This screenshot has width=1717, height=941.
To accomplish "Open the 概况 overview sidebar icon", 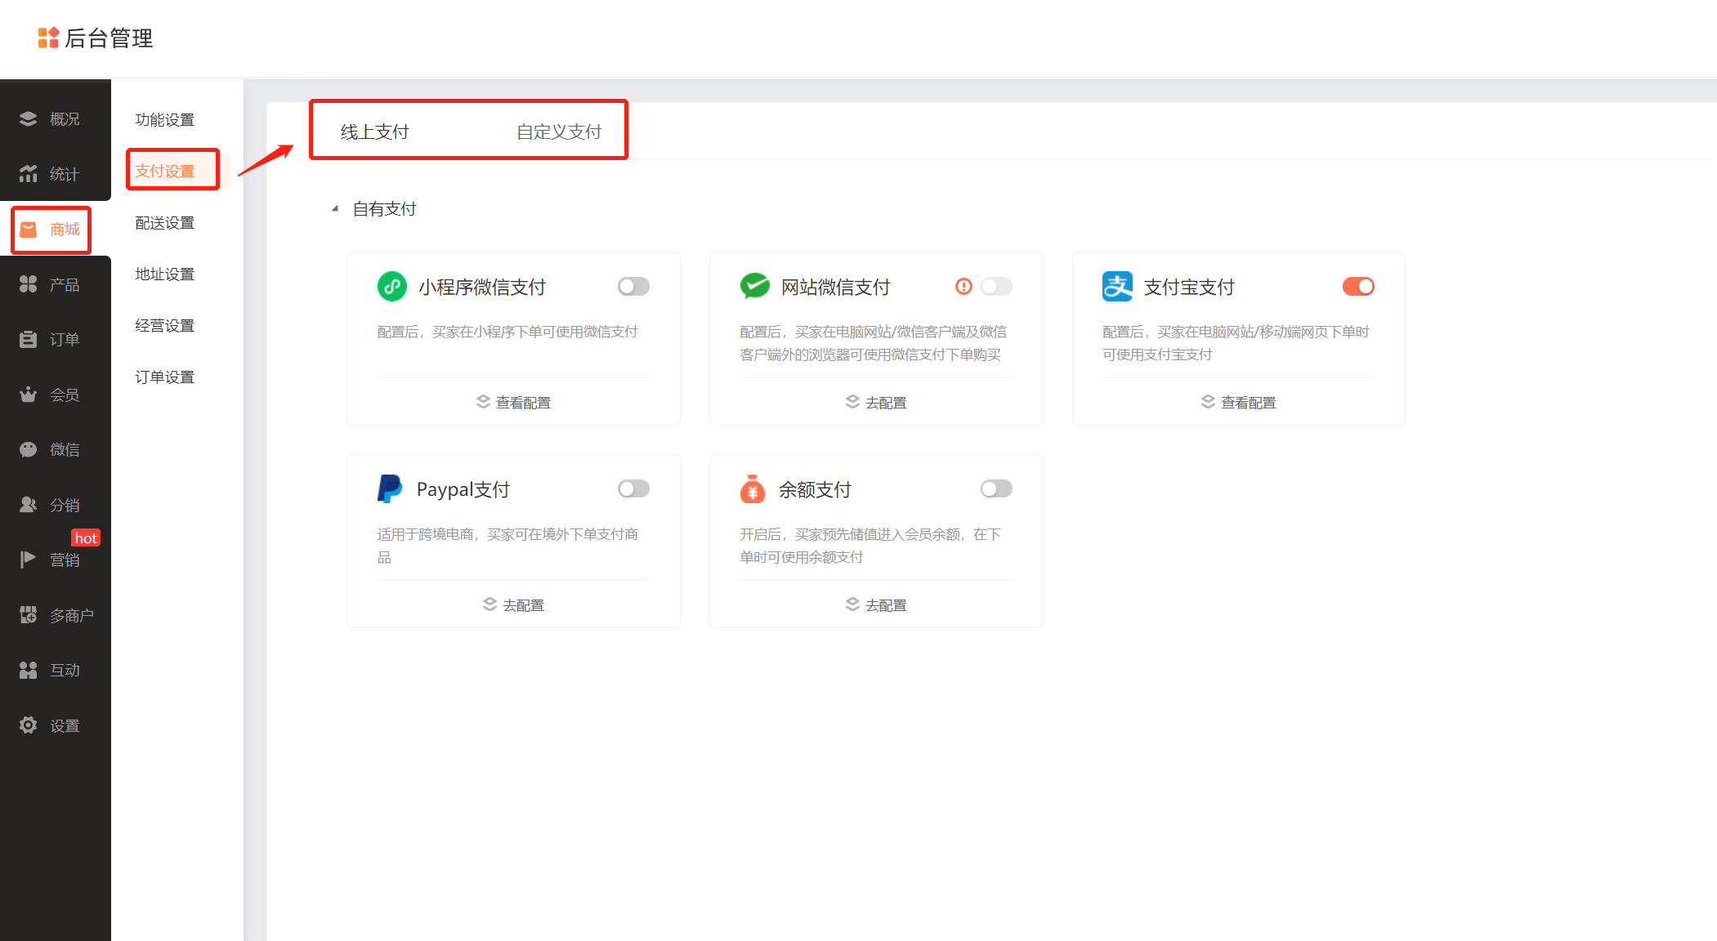I will 29,118.
